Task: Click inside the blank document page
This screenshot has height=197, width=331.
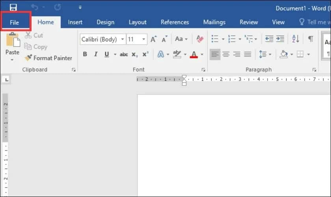Action: 234,146
